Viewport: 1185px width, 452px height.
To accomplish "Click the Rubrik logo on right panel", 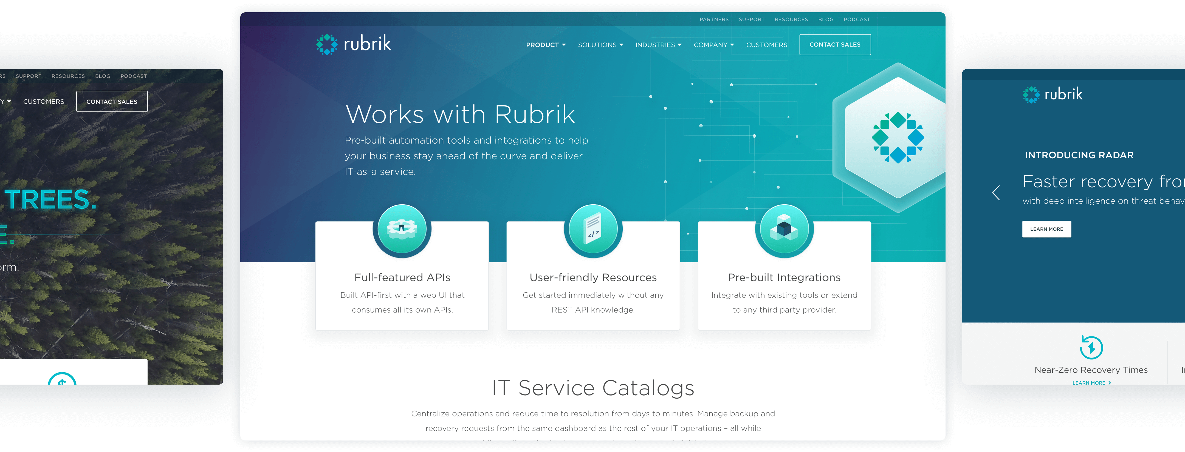I will pos(1052,94).
